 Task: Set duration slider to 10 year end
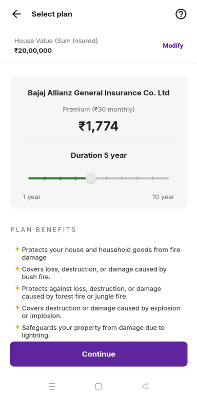click(168, 178)
